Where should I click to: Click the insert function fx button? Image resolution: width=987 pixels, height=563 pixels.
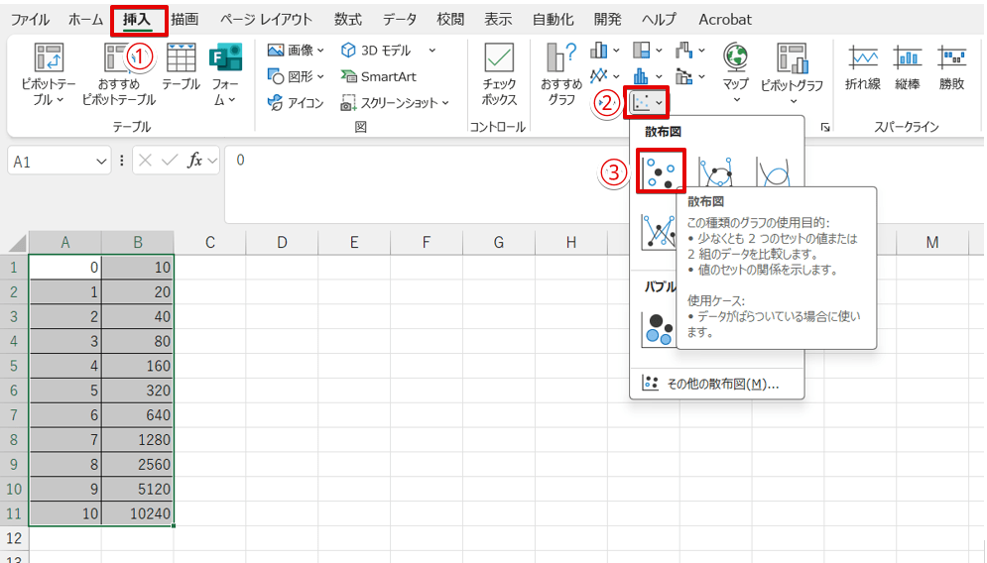pos(195,161)
